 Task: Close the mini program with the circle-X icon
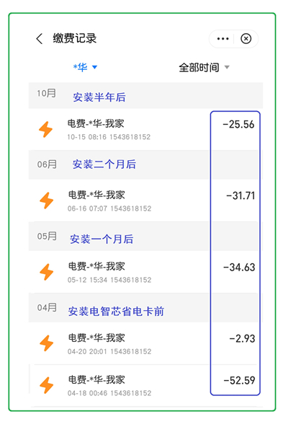point(246,38)
